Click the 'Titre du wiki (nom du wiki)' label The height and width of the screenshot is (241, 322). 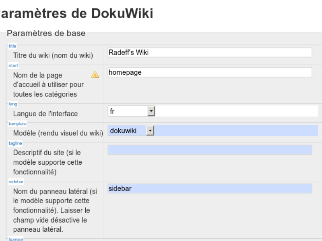pos(53,55)
